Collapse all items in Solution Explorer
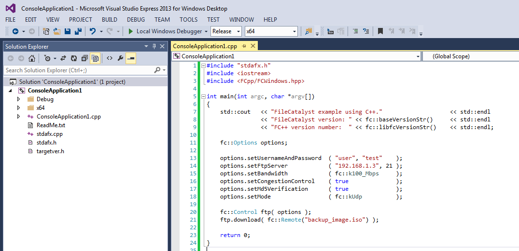 [84, 58]
